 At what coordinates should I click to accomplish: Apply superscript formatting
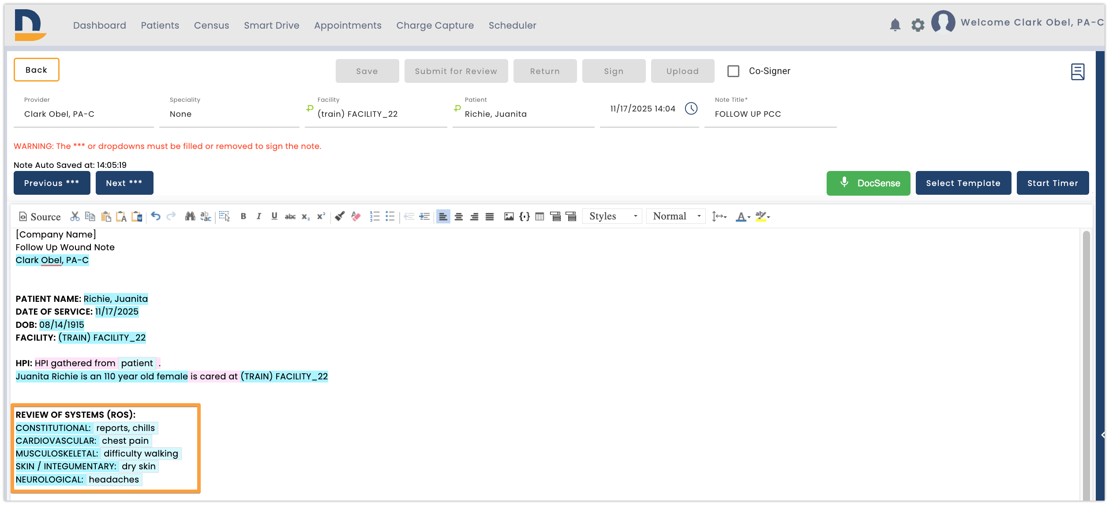321,216
